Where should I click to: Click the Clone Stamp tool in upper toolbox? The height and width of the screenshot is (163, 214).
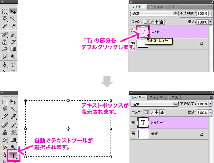(x=5, y=42)
